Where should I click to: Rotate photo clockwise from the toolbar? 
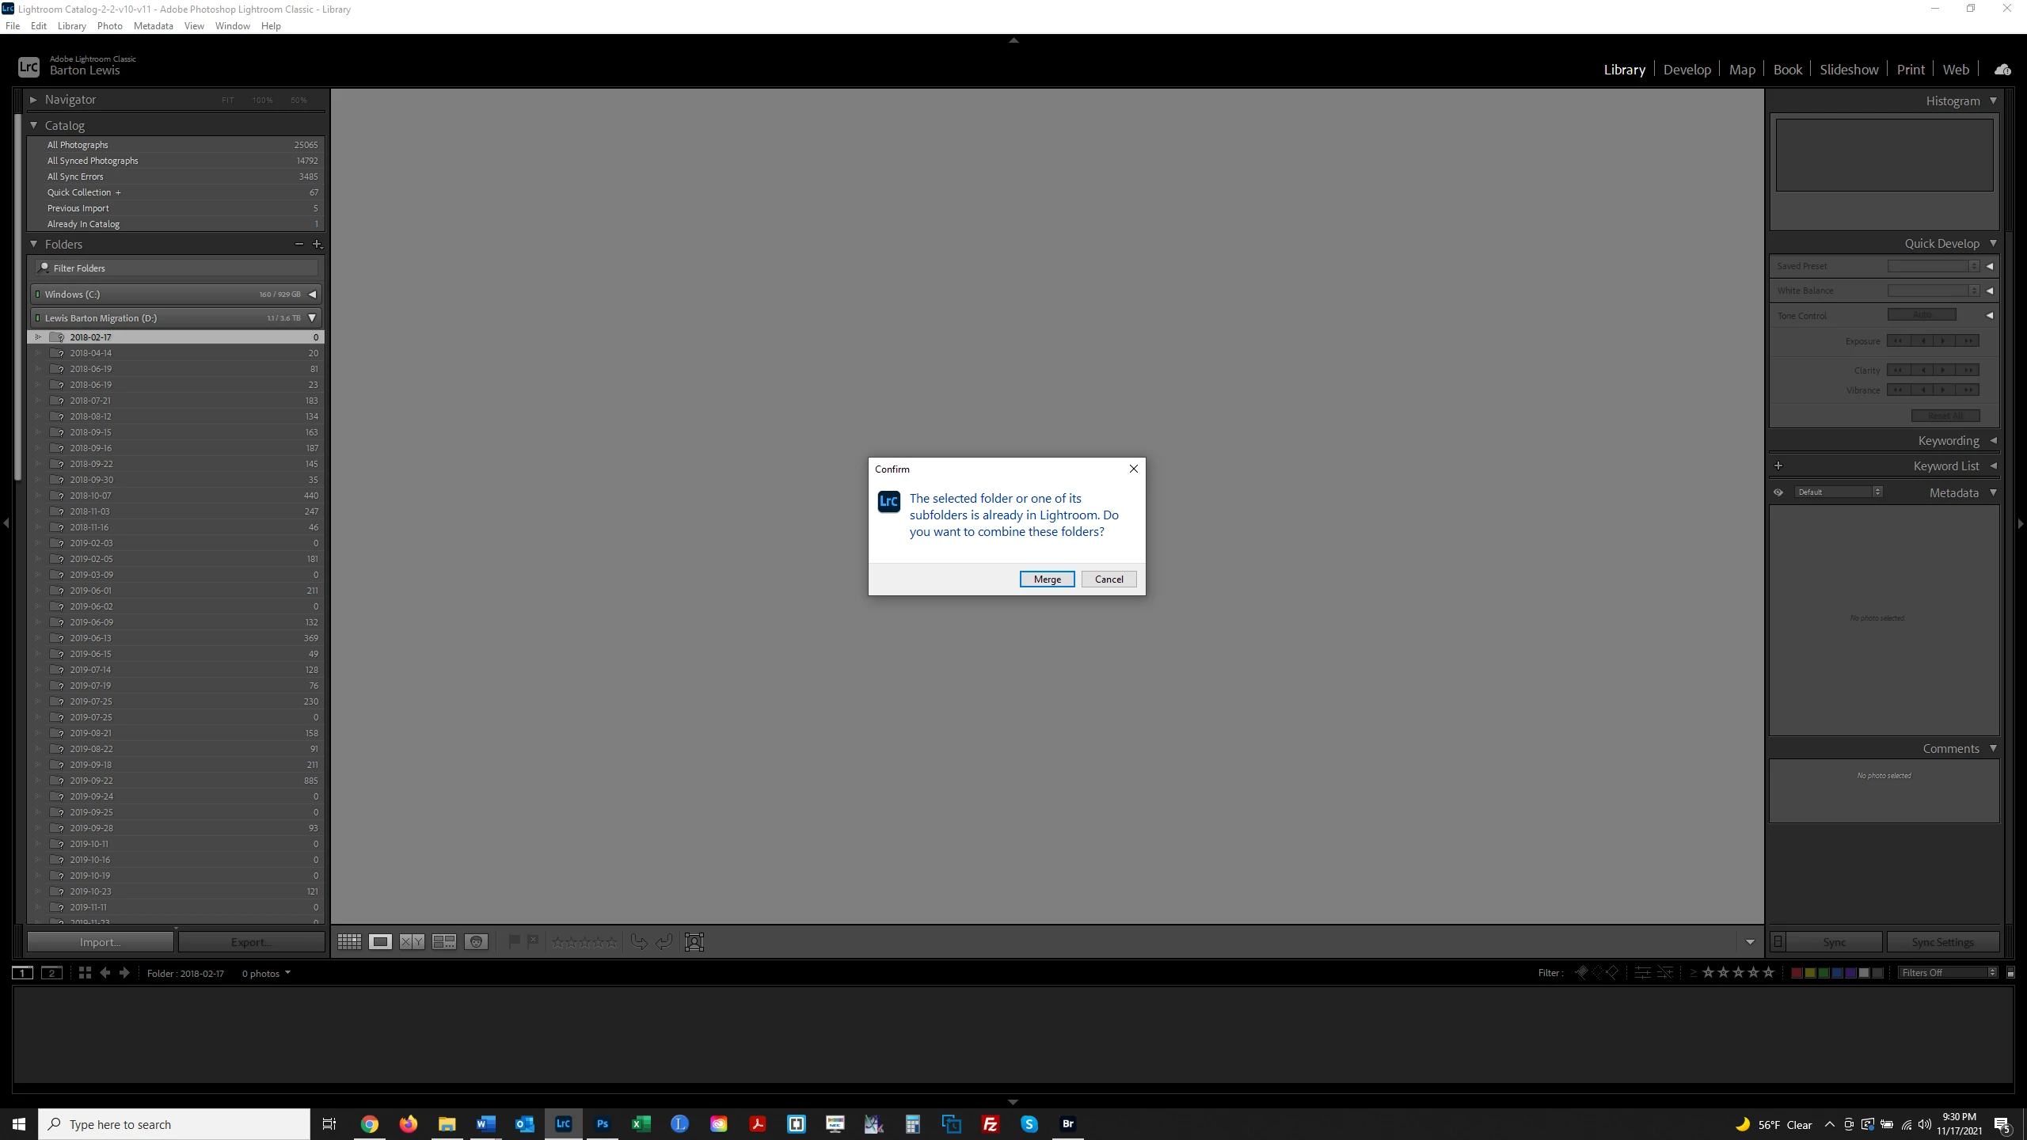(664, 941)
